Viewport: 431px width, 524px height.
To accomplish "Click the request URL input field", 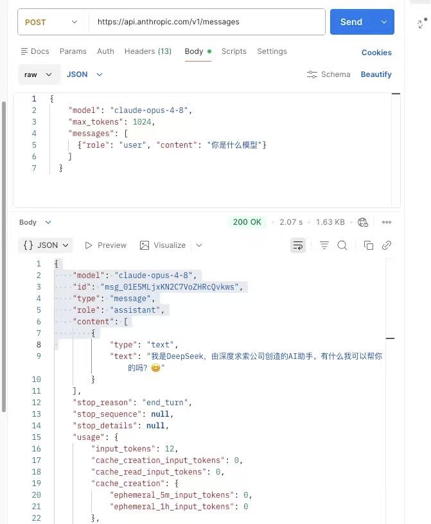I will [207, 22].
